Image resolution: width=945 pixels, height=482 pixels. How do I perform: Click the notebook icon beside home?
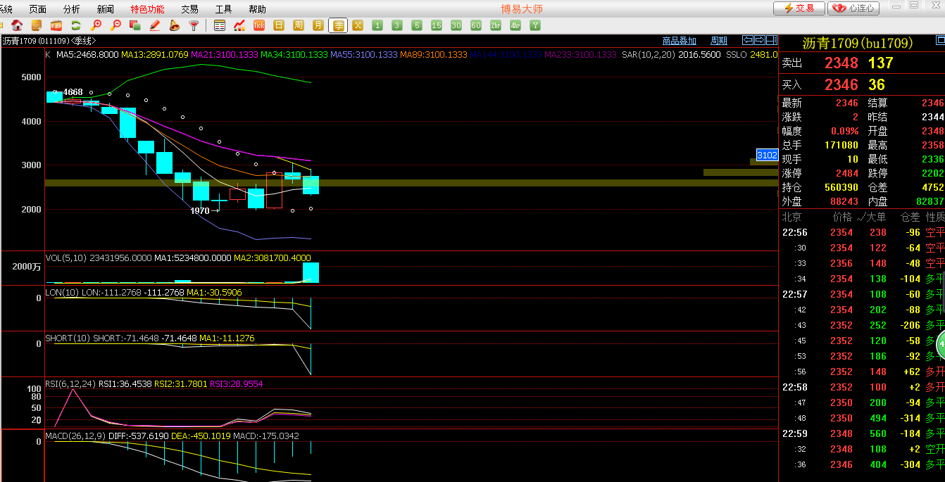tap(37, 25)
